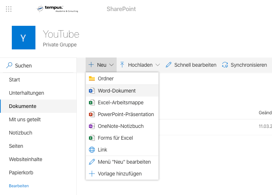Click the Geänd column header

(265, 113)
